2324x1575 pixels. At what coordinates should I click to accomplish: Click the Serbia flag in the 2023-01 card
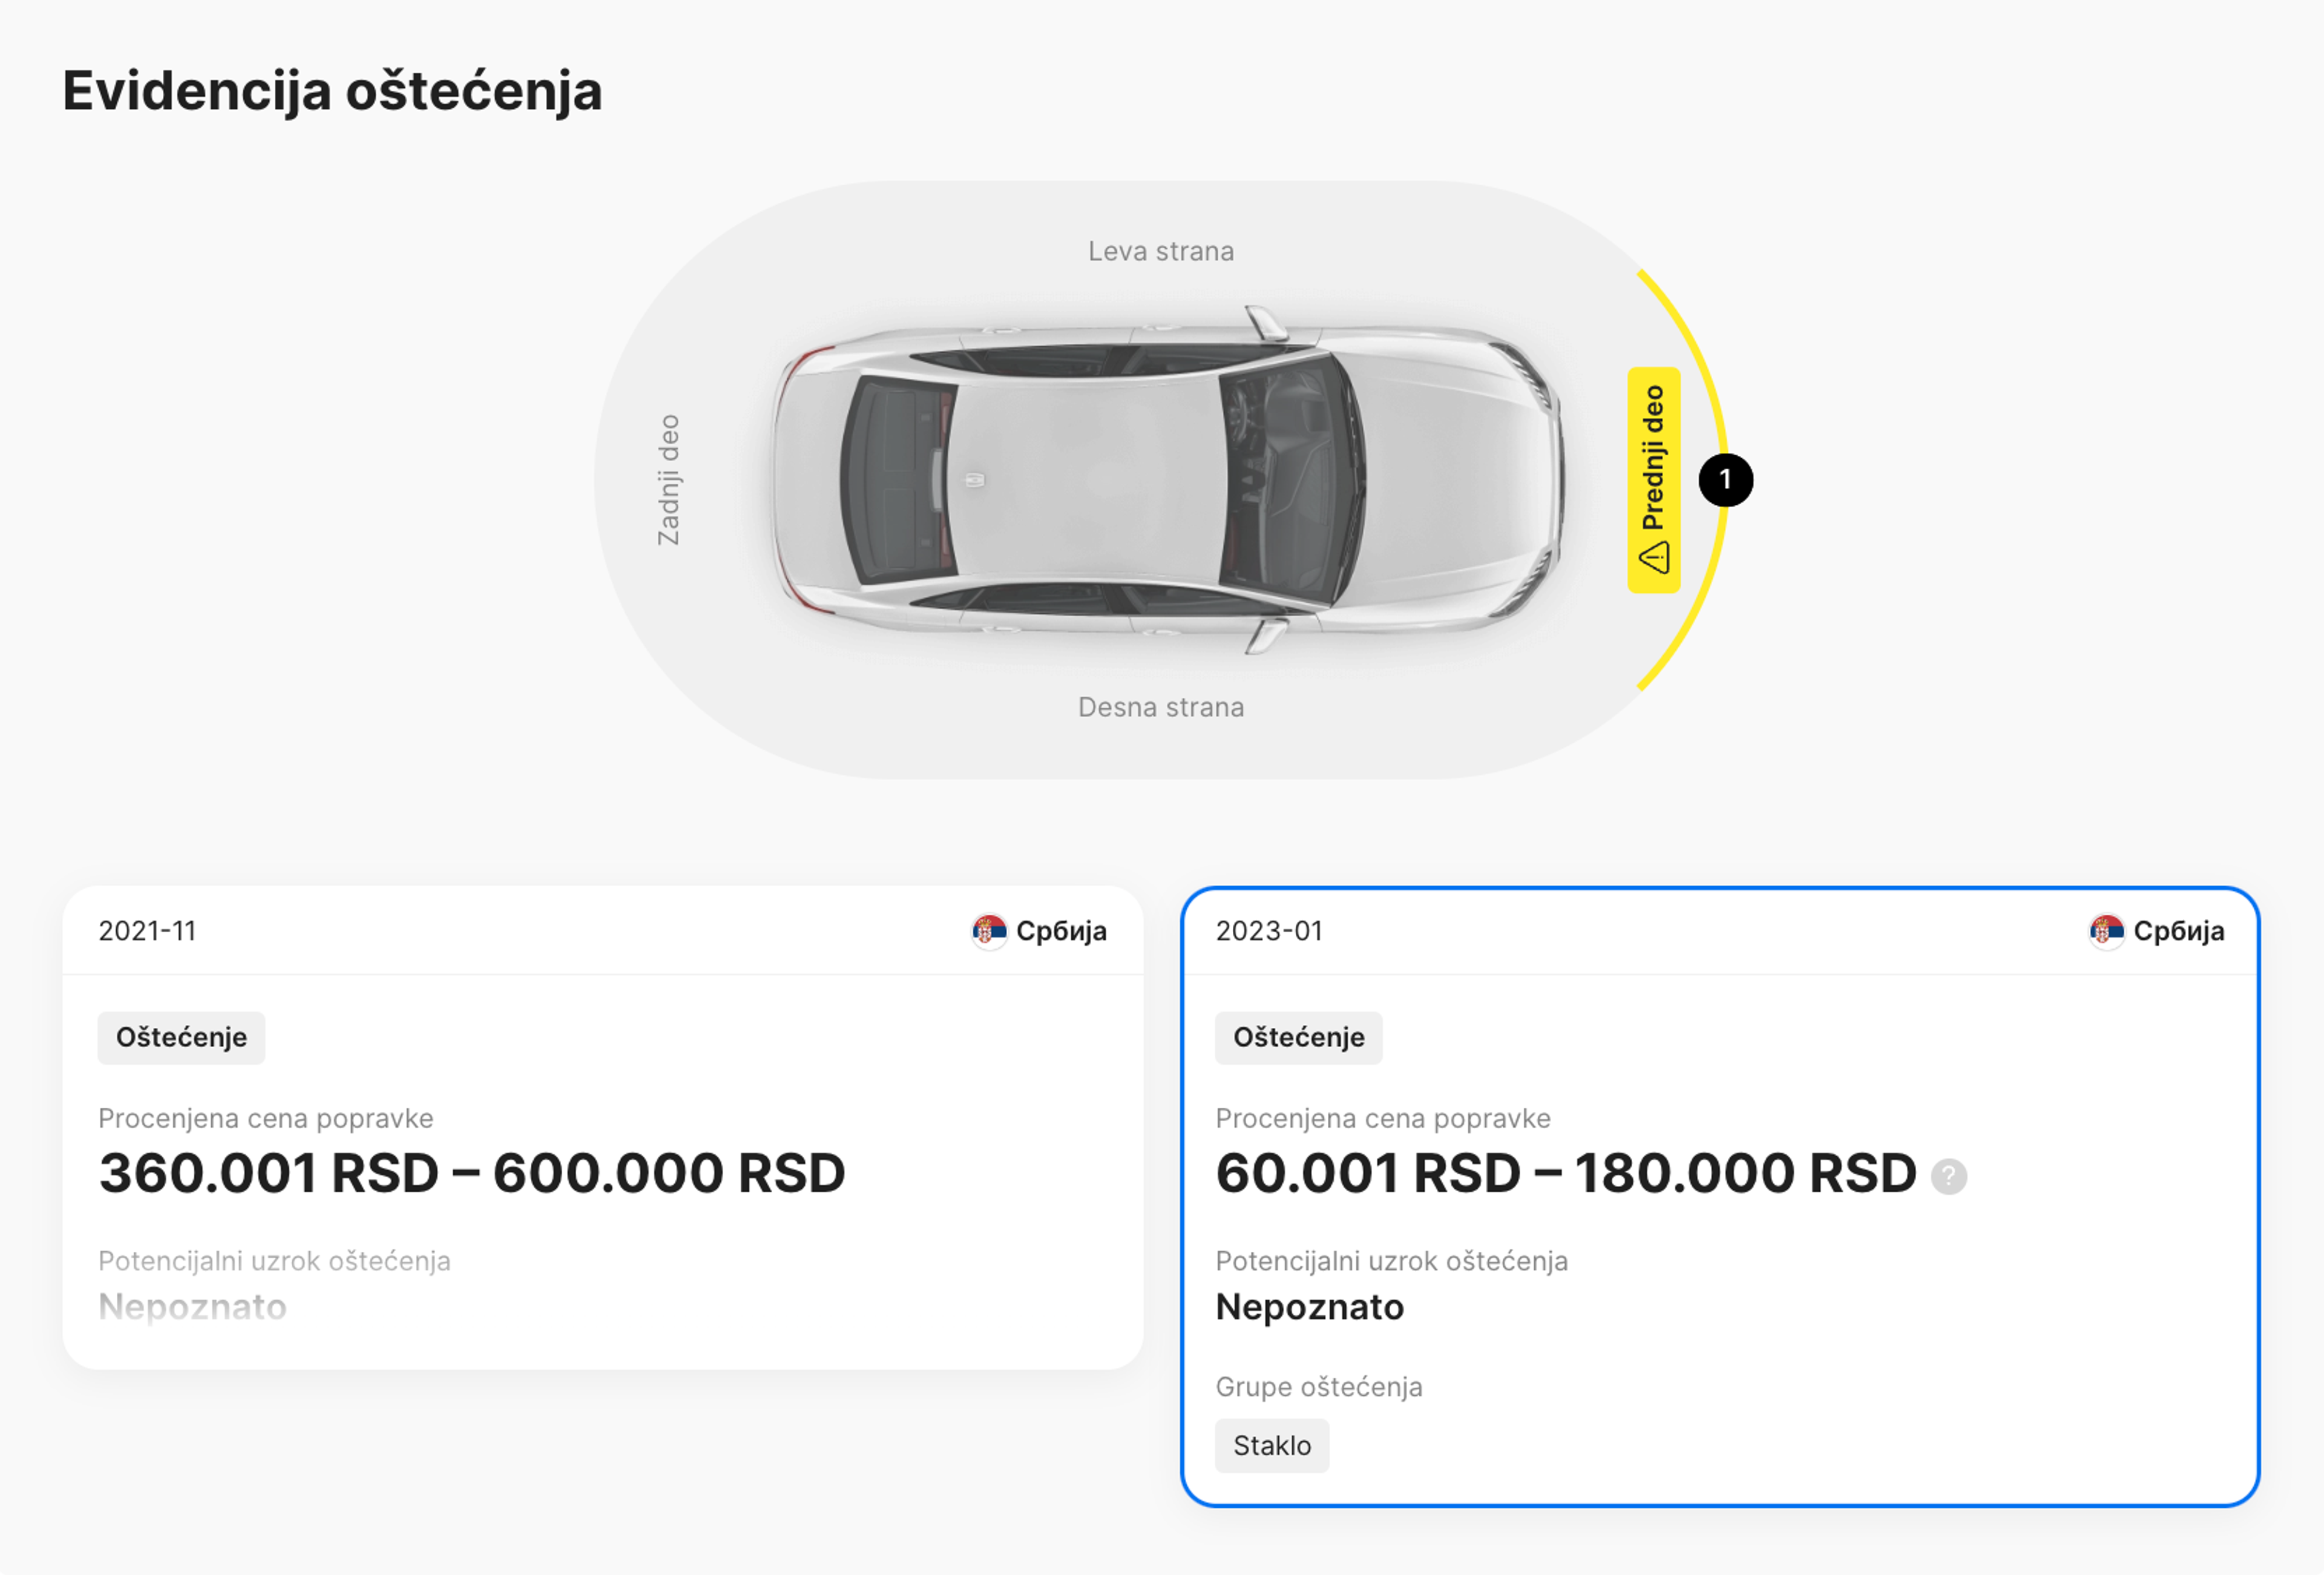[x=2109, y=930]
